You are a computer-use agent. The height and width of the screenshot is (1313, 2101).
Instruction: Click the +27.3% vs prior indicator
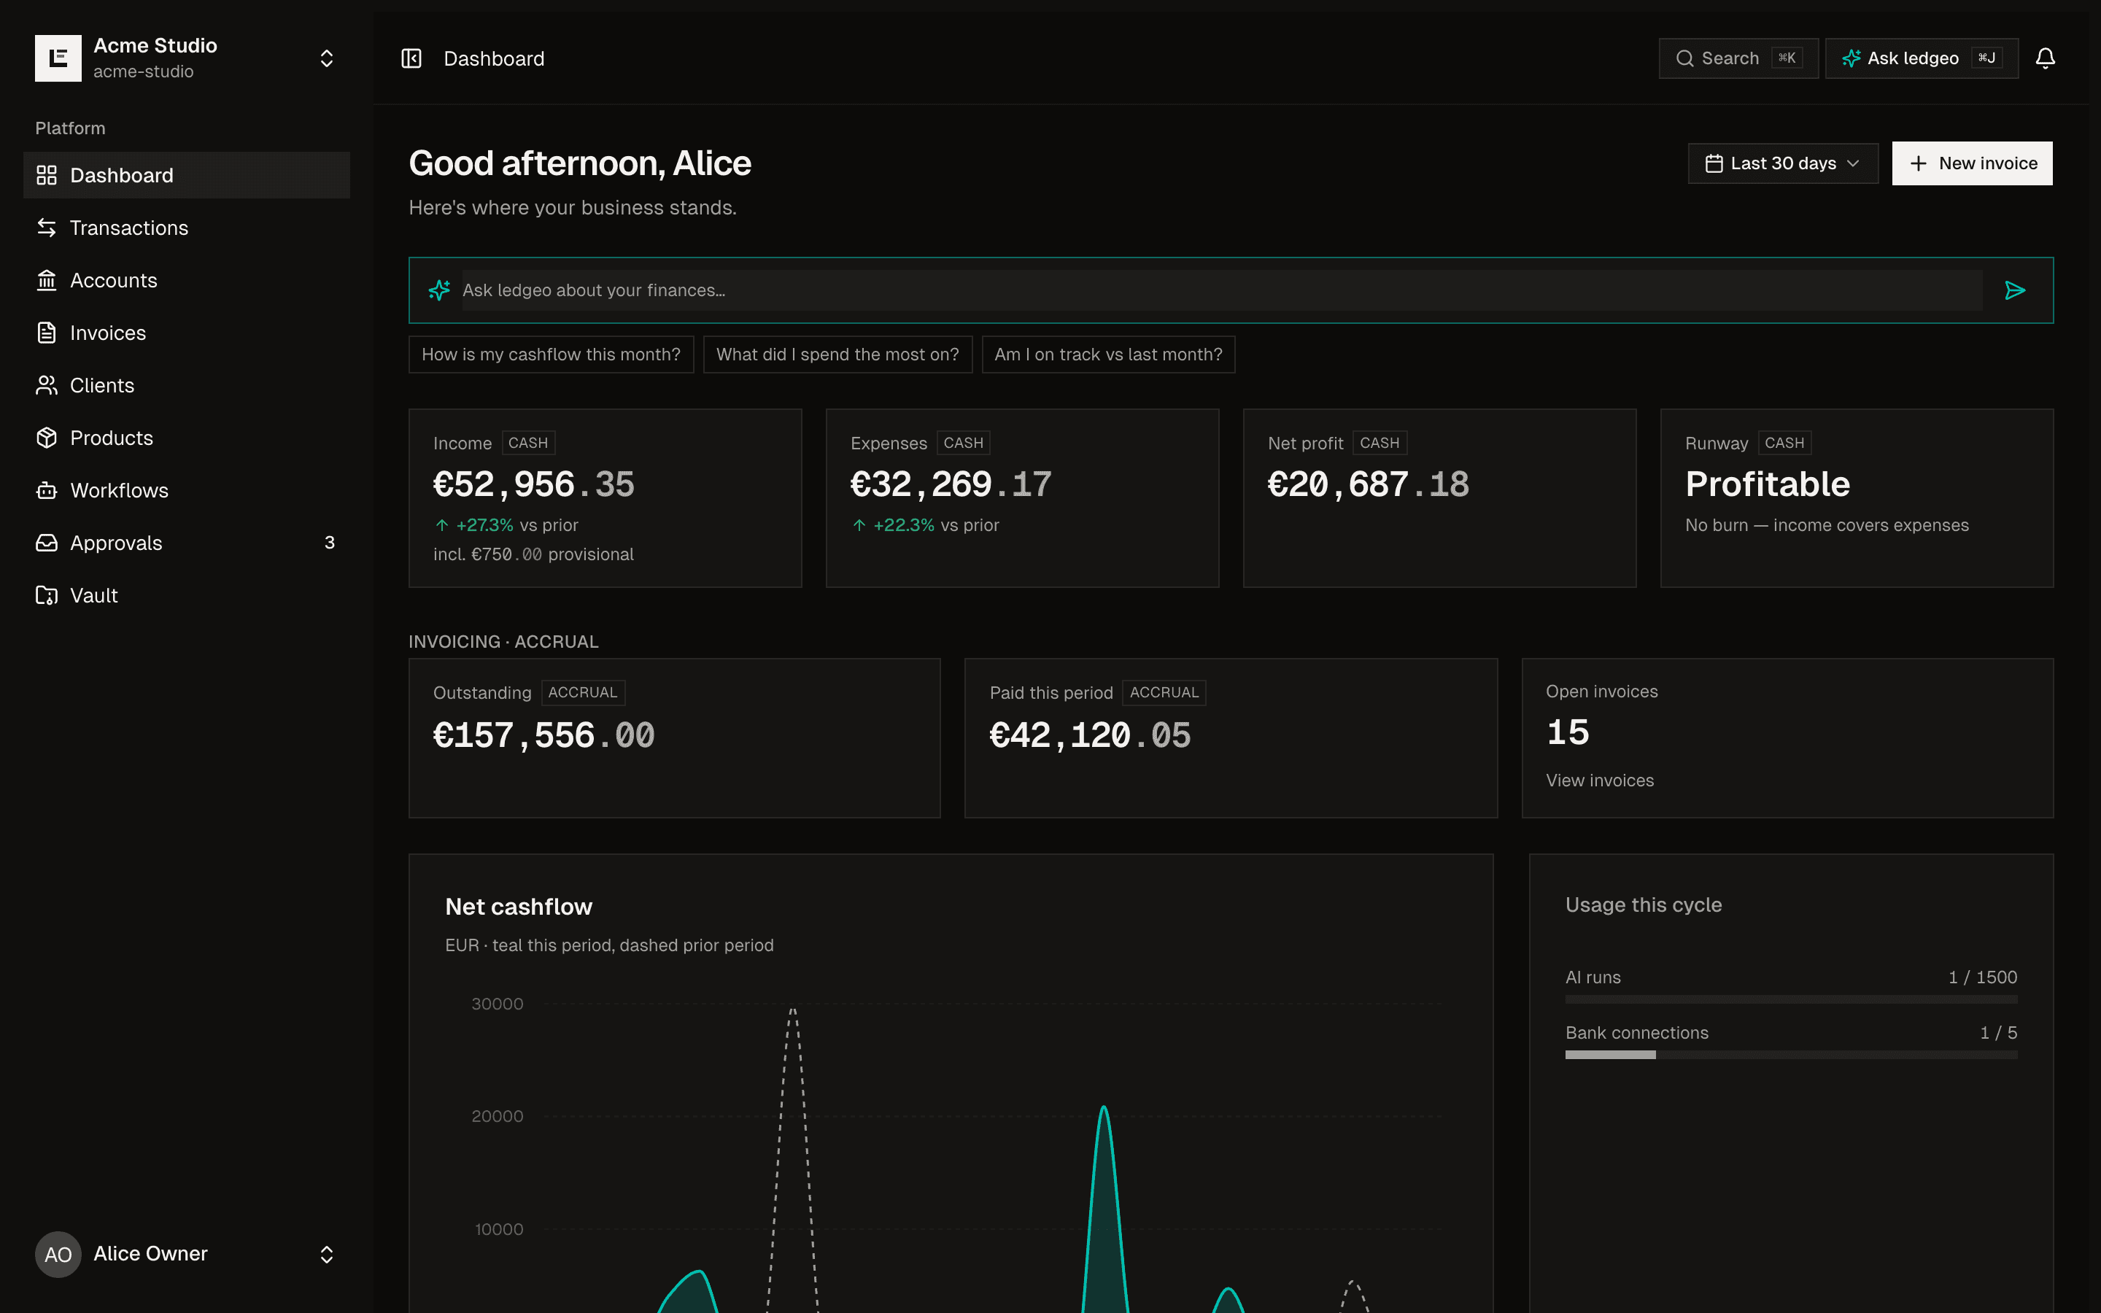[506, 525]
